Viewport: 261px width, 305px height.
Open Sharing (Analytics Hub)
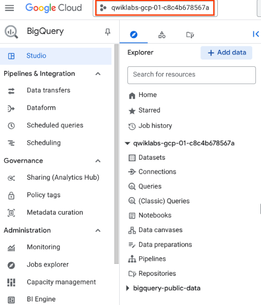click(63, 177)
